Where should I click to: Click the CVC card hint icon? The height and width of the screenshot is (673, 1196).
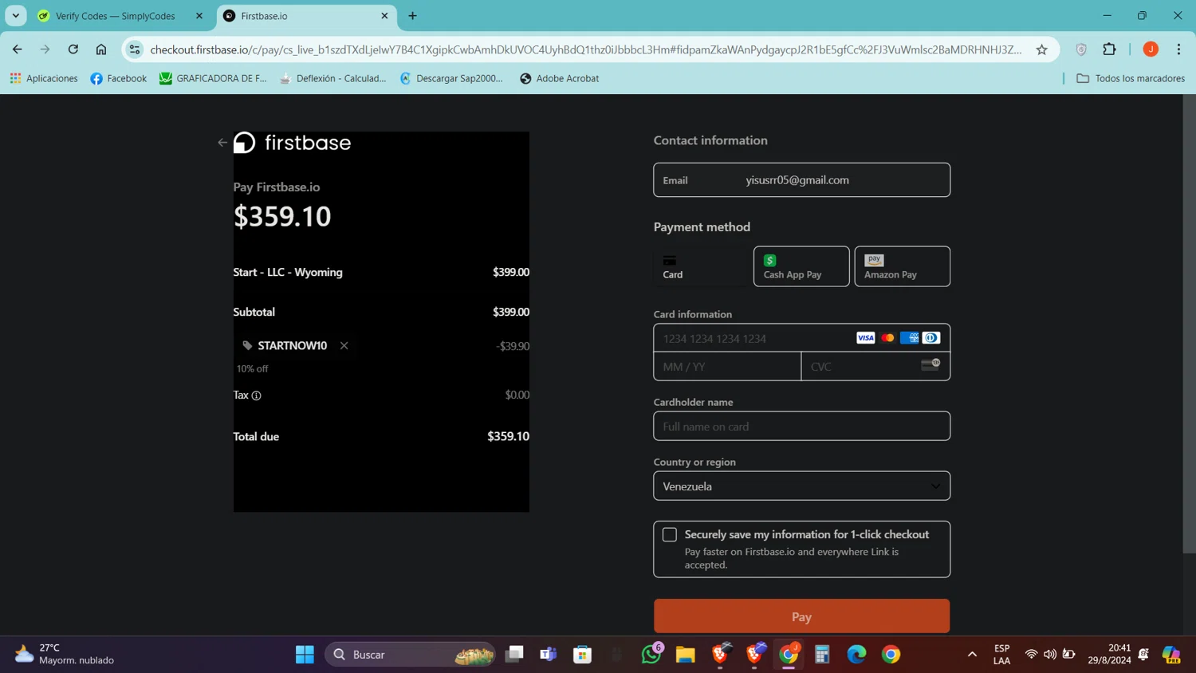(930, 365)
